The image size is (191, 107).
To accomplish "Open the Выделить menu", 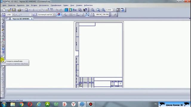I will [x=21, y=5].
